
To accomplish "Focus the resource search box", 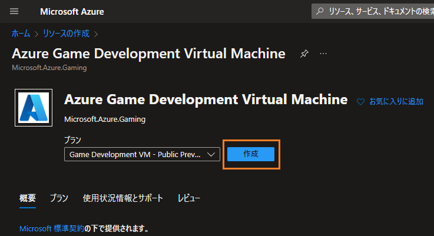I will [373, 11].
